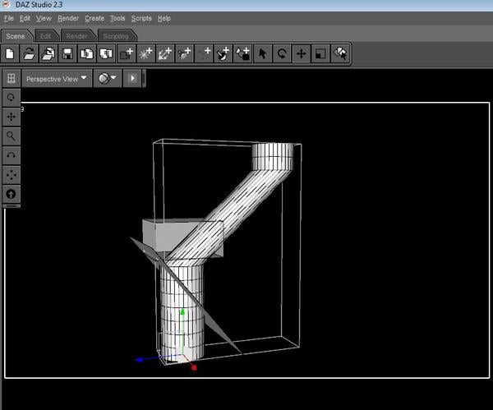The height and width of the screenshot is (410, 493).
Task: Click the New scene file icon
Action: pos(10,53)
